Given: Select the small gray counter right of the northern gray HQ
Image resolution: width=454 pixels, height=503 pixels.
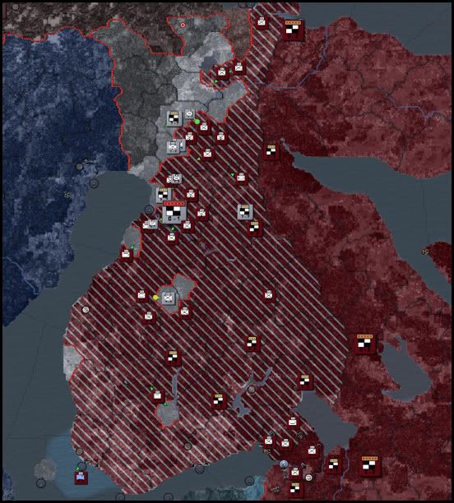Looking at the screenshot, I should 190,113.
